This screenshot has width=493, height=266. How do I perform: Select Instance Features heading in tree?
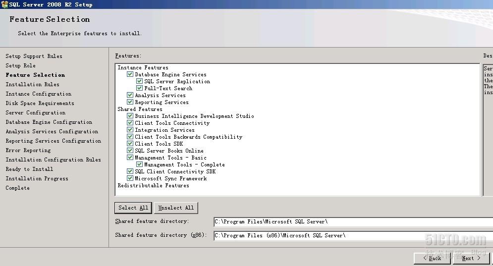click(x=143, y=67)
